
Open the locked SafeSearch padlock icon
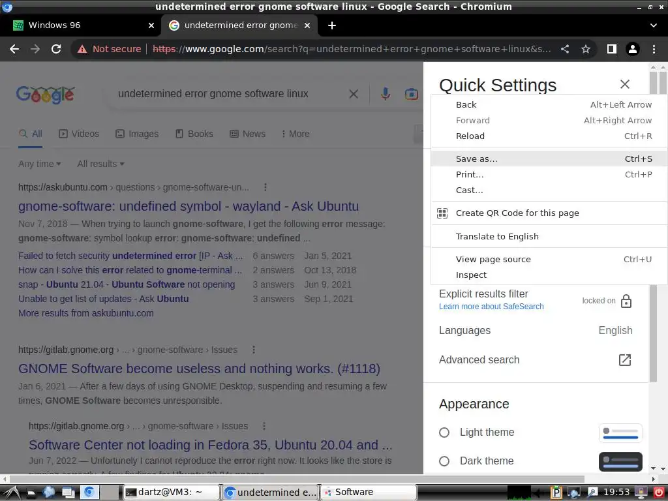click(x=626, y=301)
